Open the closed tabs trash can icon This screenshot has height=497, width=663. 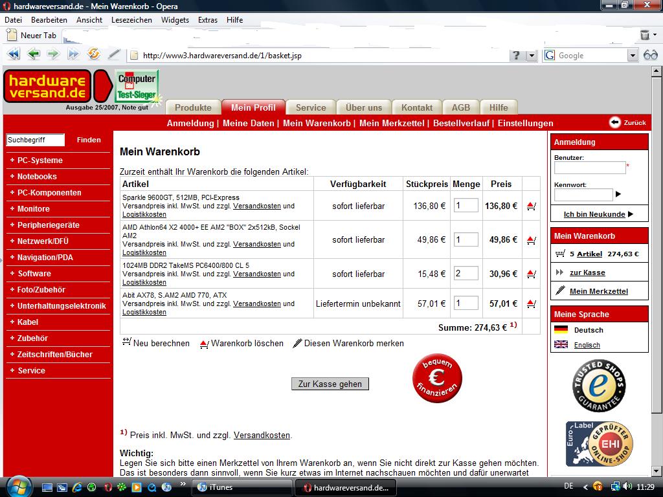(x=644, y=35)
